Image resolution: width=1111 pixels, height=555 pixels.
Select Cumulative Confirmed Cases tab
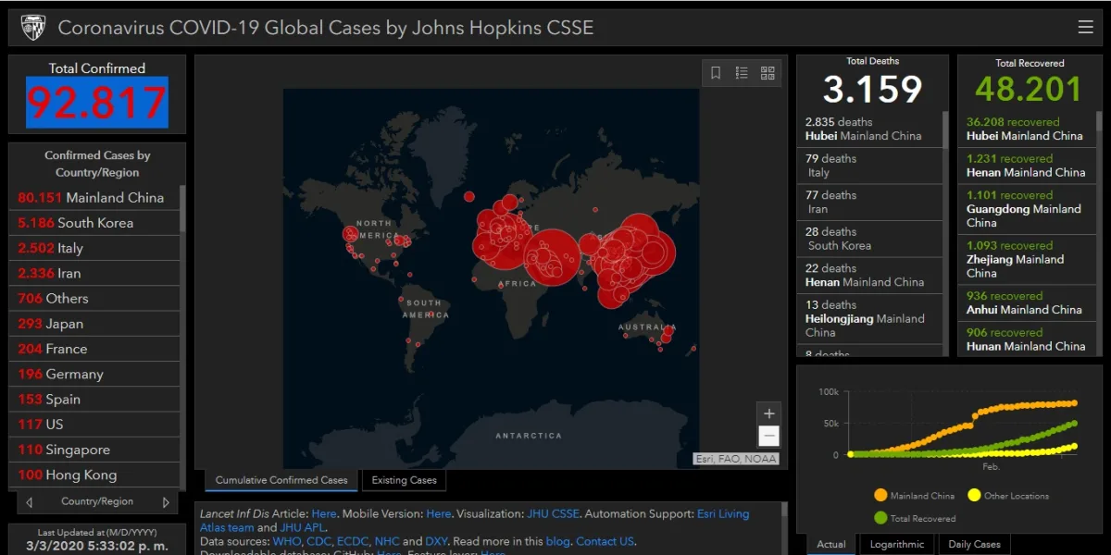pos(281,480)
